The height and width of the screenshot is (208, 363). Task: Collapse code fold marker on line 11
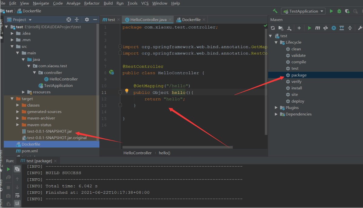pos(120,93)
